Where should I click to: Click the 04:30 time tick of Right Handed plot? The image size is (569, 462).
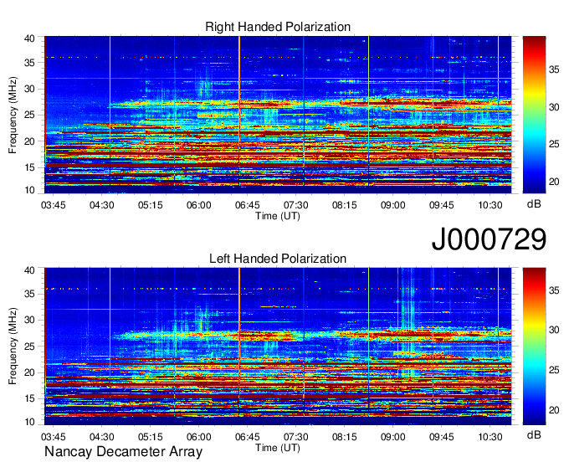pos(101,205)
